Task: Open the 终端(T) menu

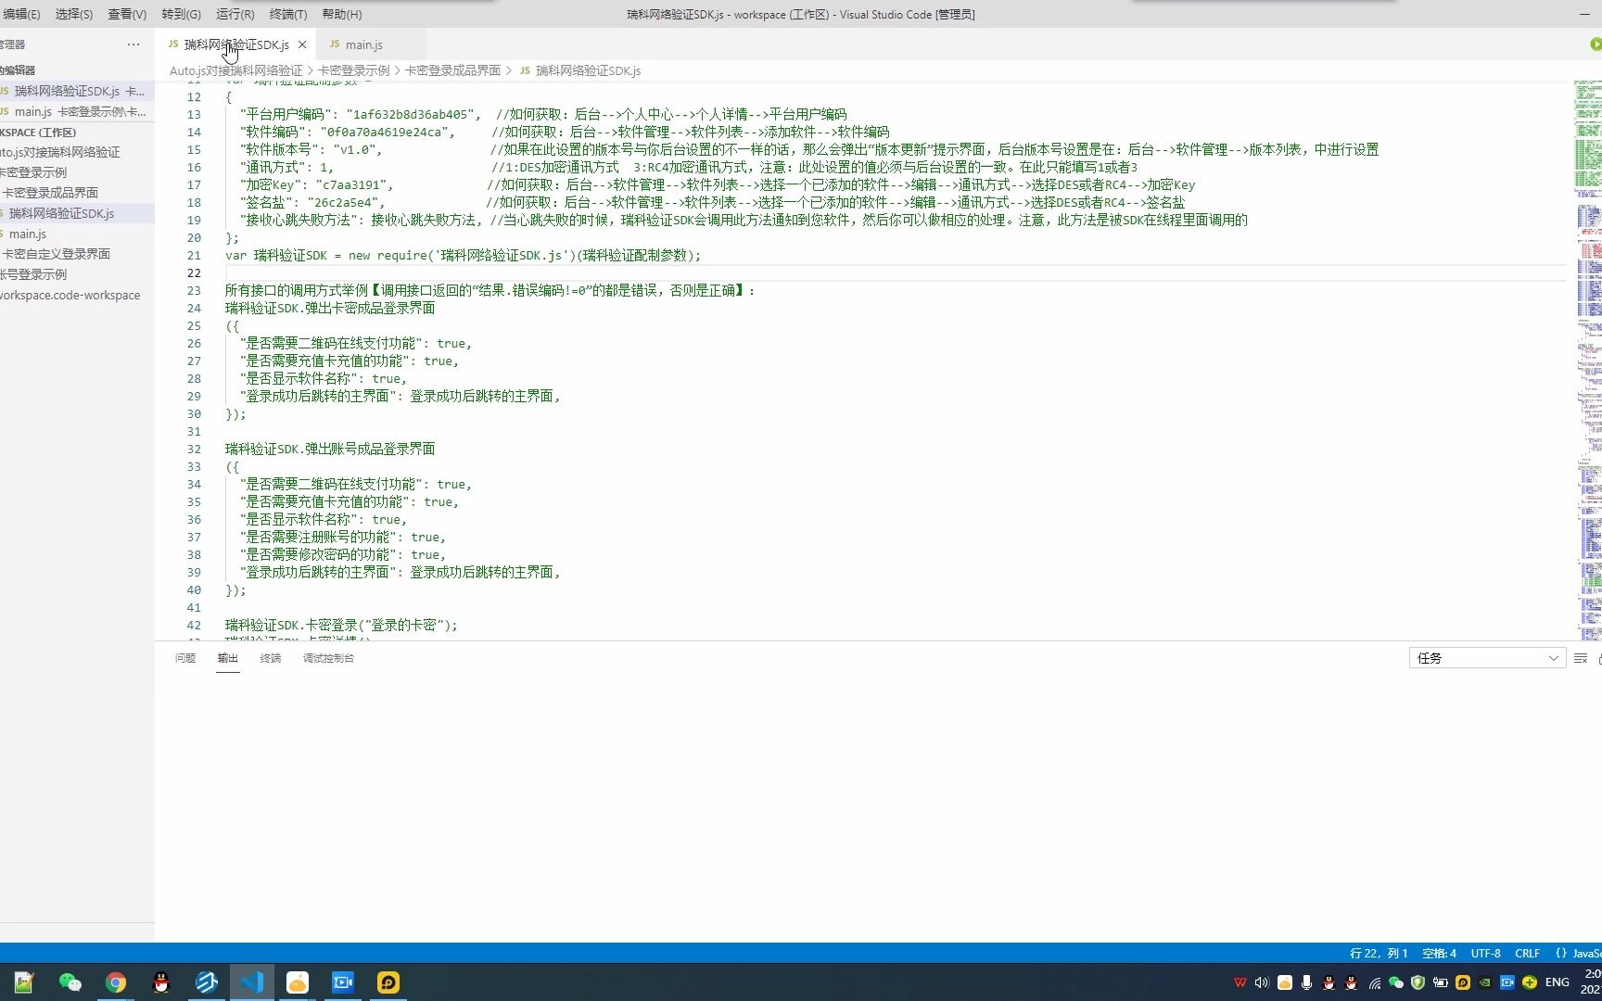Action: pos(288,14)
